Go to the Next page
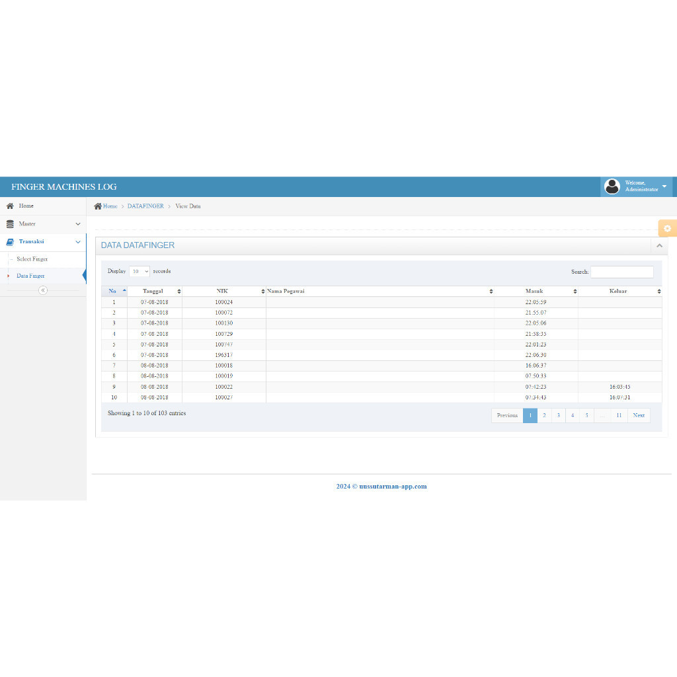This screenshot has height=677, width=677. [638, 415]
